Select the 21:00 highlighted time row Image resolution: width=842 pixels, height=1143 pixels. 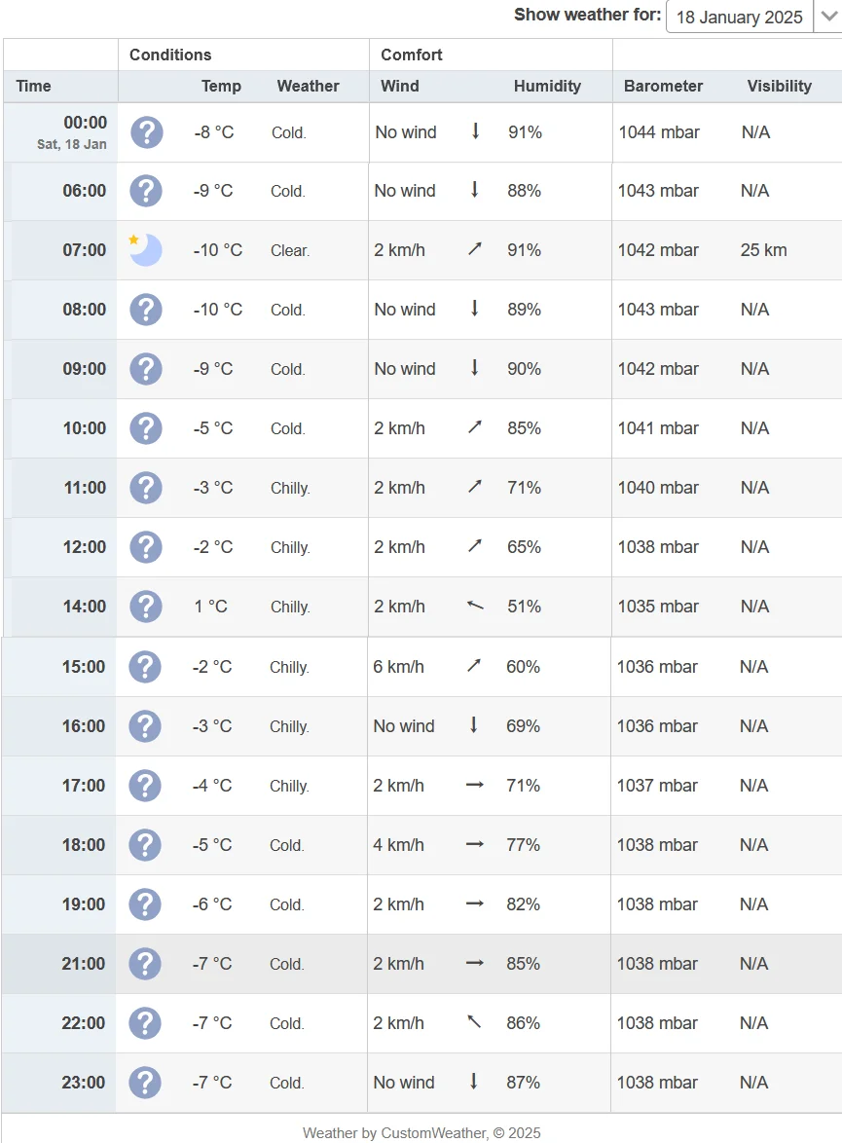84,964
